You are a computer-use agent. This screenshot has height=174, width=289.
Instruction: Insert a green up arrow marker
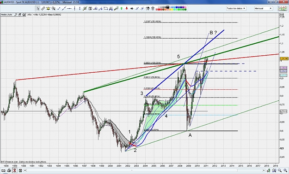click(x=122, y=8)
